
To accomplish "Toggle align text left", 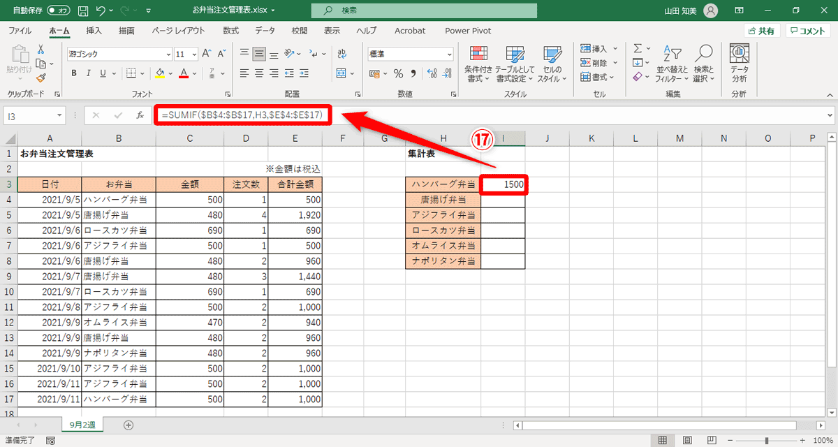I will pos(244,73).
